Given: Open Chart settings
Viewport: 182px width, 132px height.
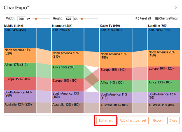Looking at the screenshot, I should point(166,19).
